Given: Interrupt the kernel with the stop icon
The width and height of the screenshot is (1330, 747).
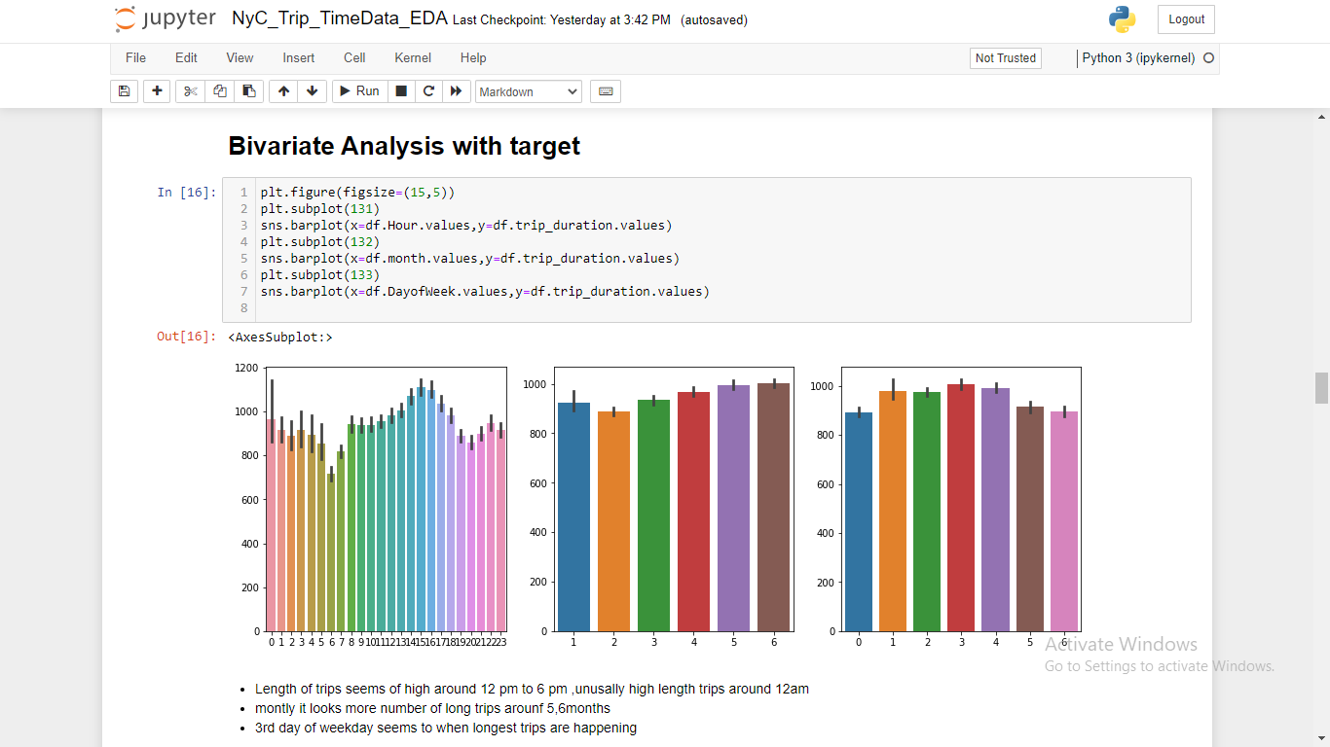Looking at the screenshot, I should point(401,90).
